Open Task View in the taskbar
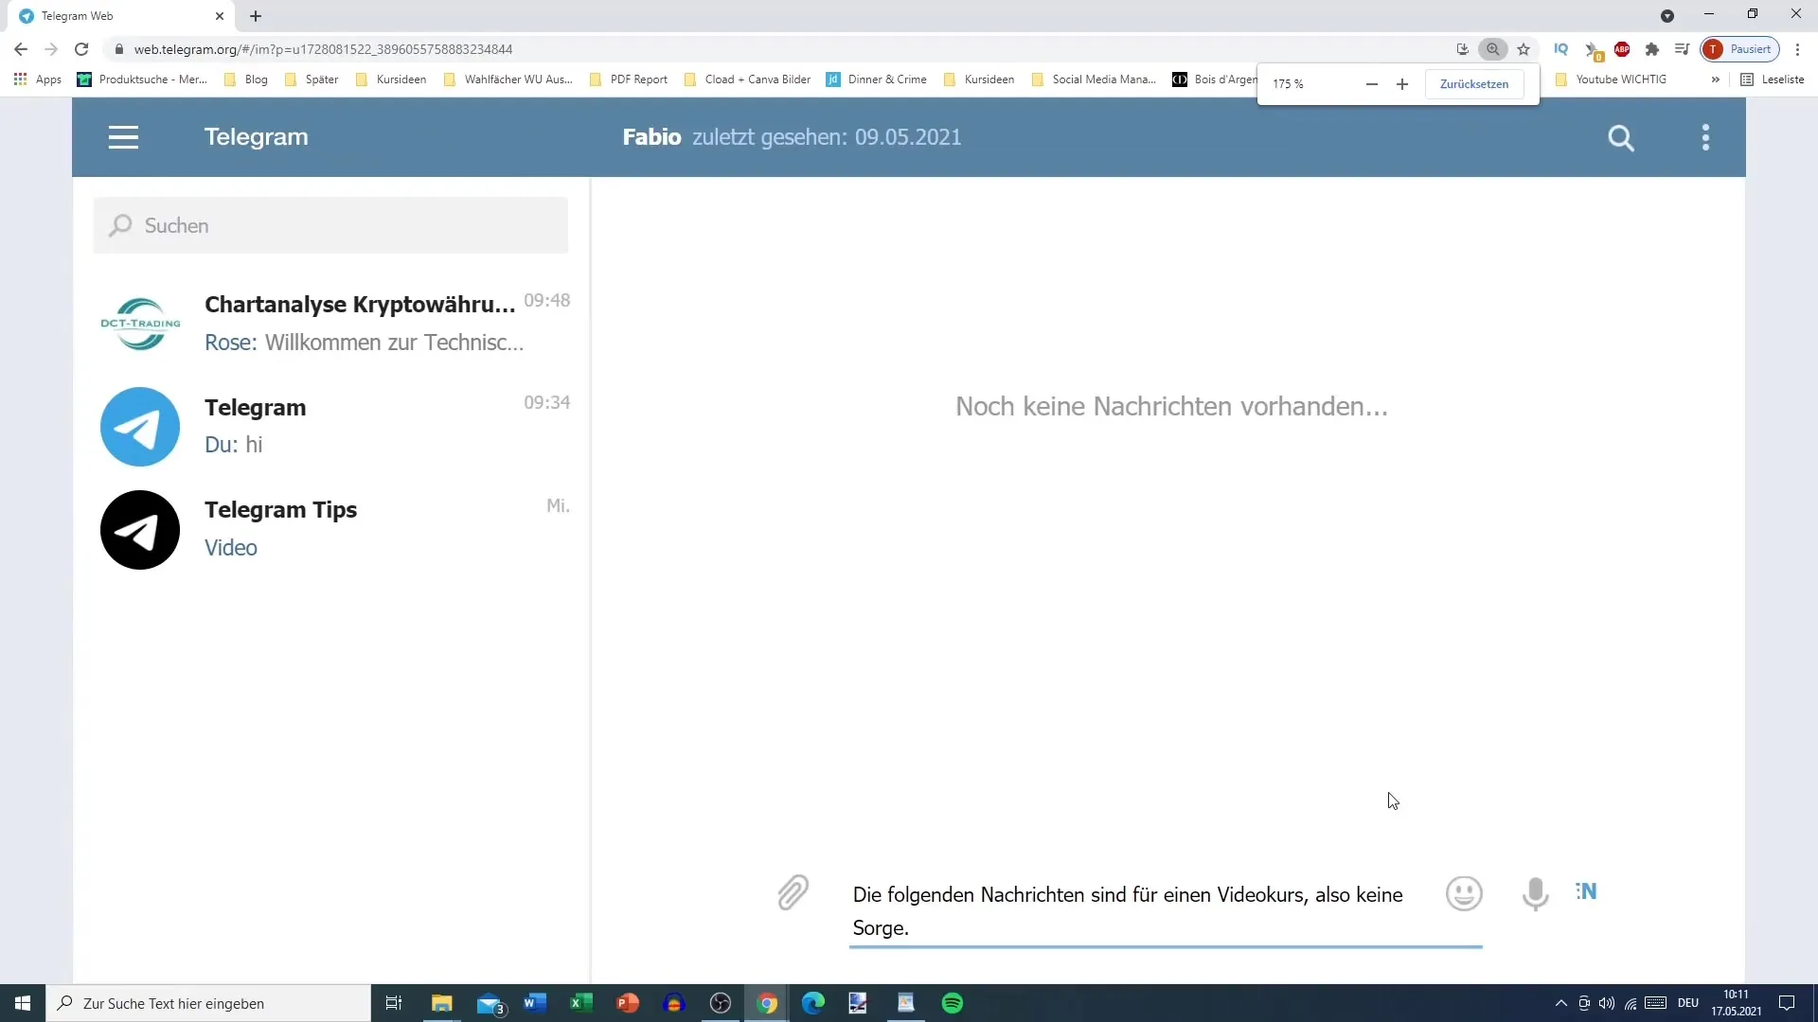Image resolution: width=1818 pixels, height=1022 pixels. 394,1003
